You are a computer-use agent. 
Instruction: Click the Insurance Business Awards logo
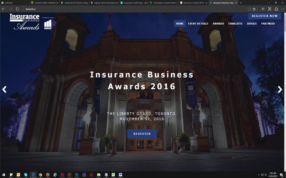click(25, 22)
